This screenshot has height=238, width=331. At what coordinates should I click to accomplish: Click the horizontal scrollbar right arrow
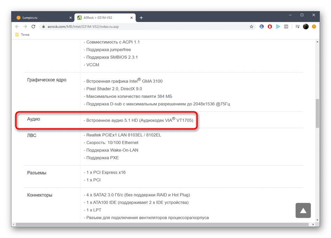pos(313,224)
